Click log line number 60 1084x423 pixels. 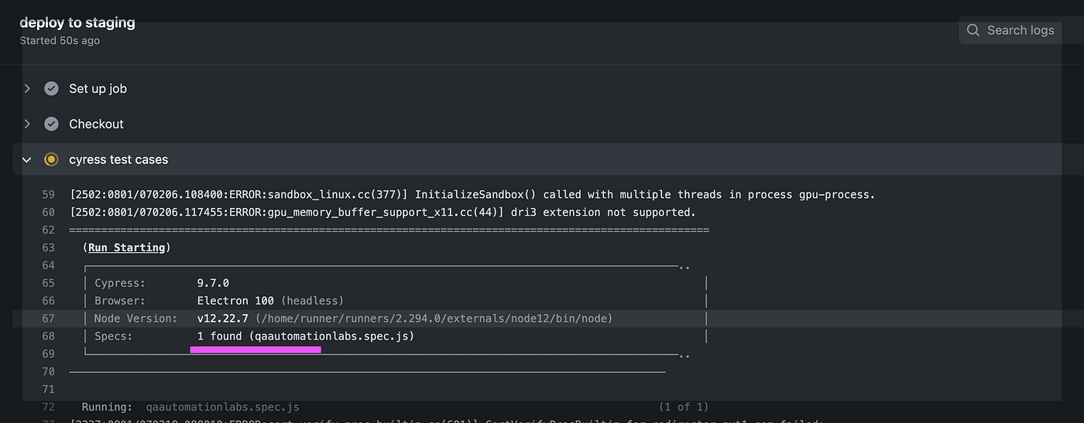point(48,212)
